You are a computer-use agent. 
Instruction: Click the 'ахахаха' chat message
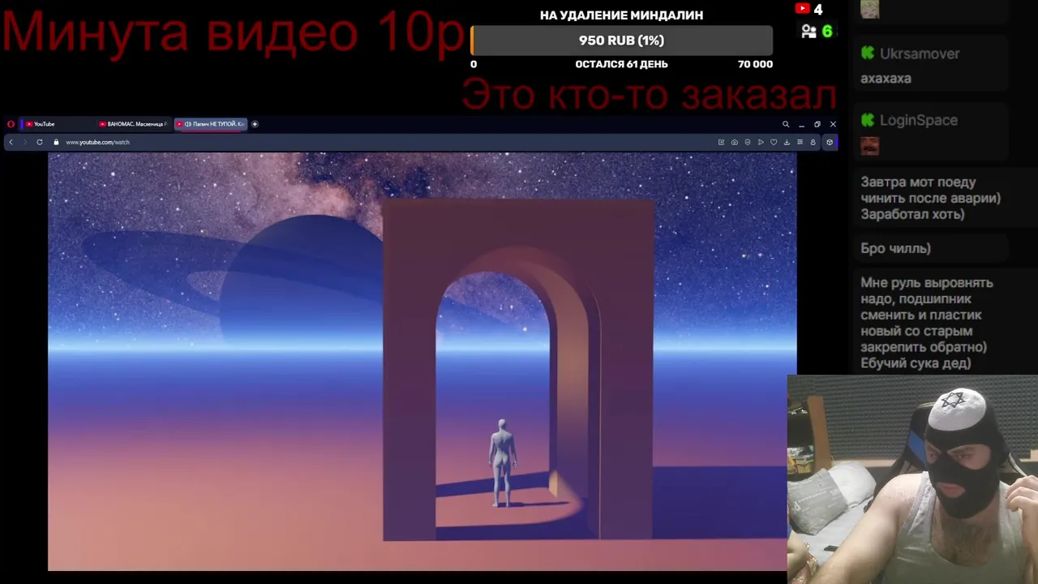886,79
